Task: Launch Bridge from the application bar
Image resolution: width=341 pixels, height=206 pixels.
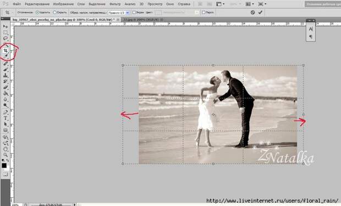Action: 200,4
